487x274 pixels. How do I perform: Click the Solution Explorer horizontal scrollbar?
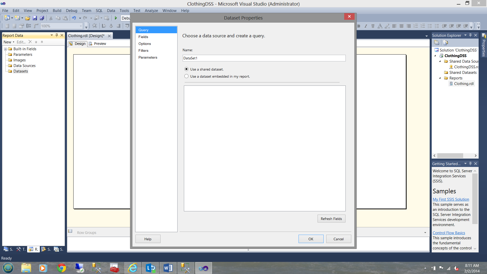[450, 156]
